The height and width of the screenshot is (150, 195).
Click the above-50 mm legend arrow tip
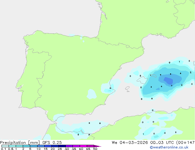click(97, 146)
